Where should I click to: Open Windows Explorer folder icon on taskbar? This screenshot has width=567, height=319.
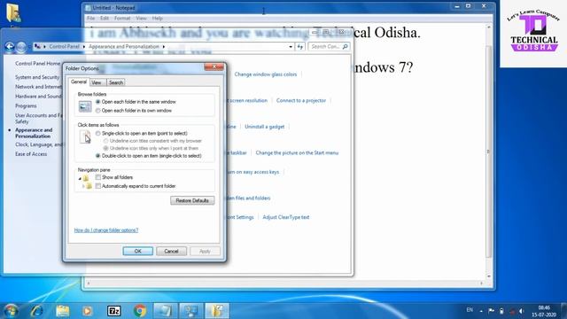63,311
